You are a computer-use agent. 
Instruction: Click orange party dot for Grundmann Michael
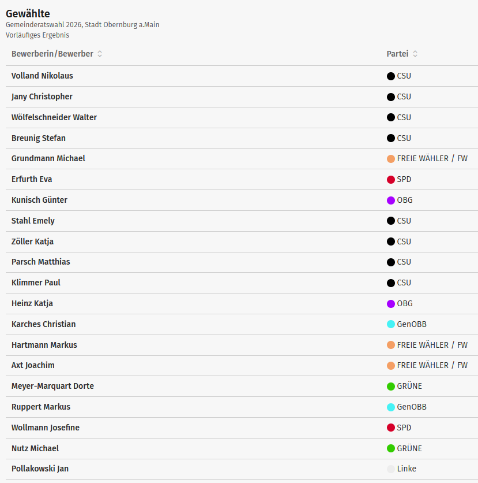[x=391, y=159]
